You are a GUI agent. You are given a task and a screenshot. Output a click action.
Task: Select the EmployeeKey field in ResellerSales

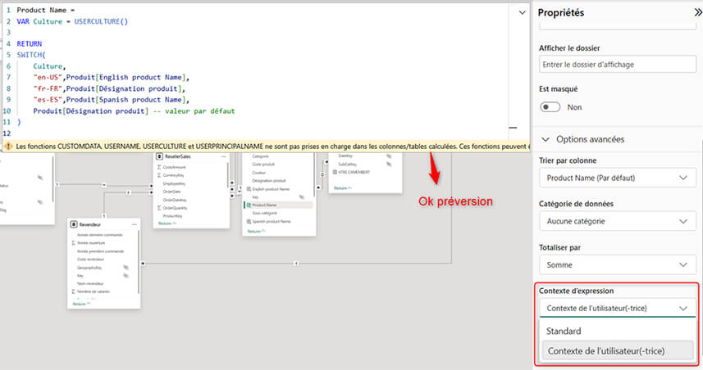tap(174, 183)
